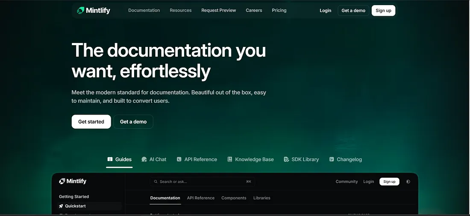This screenshot has height=216, width=470.
Task: Show the SDK Library tab
Action: pyautogui.click(x=301, y=159)
